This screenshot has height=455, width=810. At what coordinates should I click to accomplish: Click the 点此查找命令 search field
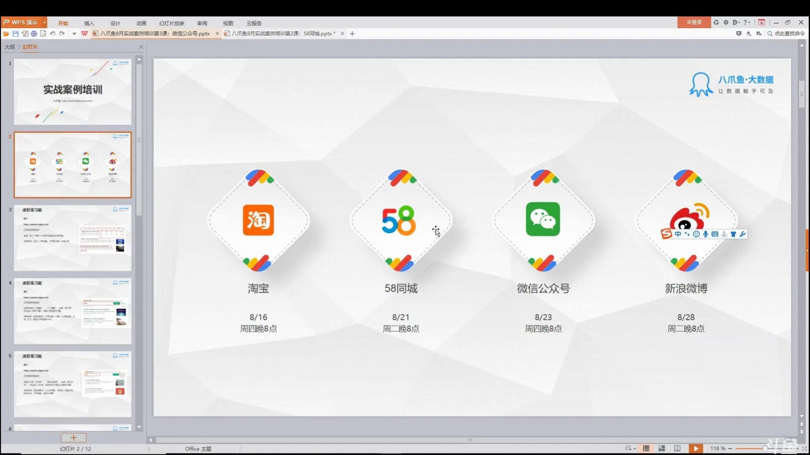(786, 34)
